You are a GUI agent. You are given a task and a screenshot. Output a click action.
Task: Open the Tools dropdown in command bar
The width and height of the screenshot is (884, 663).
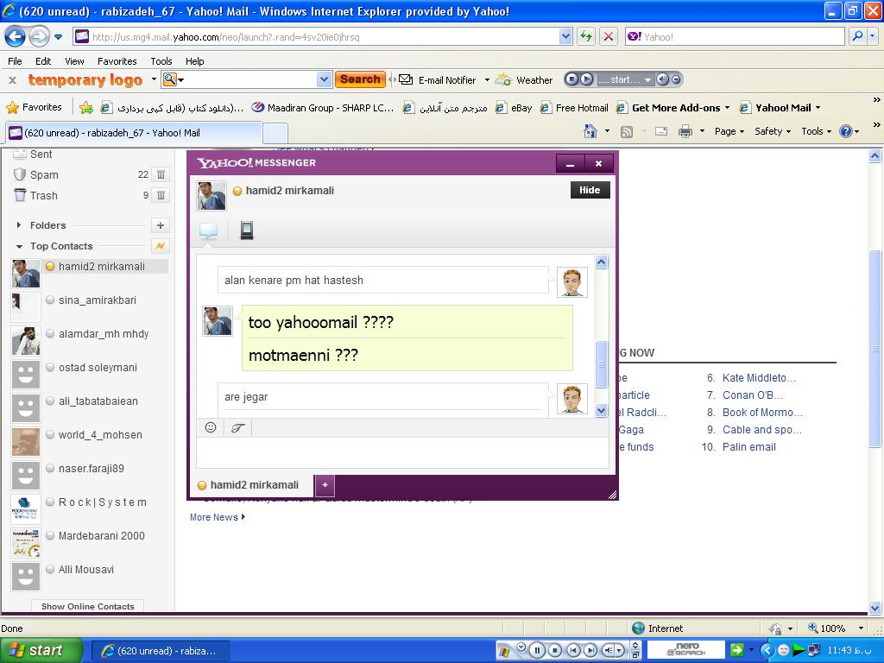pos(817,131)
